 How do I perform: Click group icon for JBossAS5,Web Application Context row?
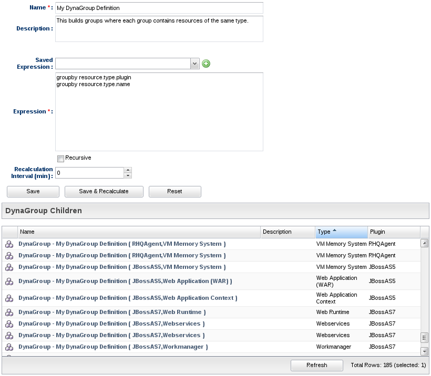pos(9,298)
